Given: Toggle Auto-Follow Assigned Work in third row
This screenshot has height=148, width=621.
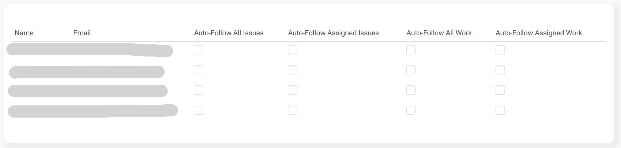Looking at the screenshot, I should [x=500, y=90].
